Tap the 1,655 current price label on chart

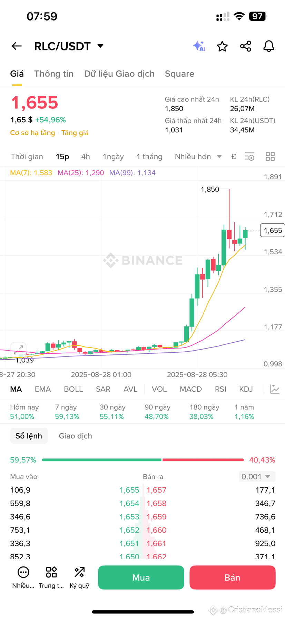[x=273, y=230]
